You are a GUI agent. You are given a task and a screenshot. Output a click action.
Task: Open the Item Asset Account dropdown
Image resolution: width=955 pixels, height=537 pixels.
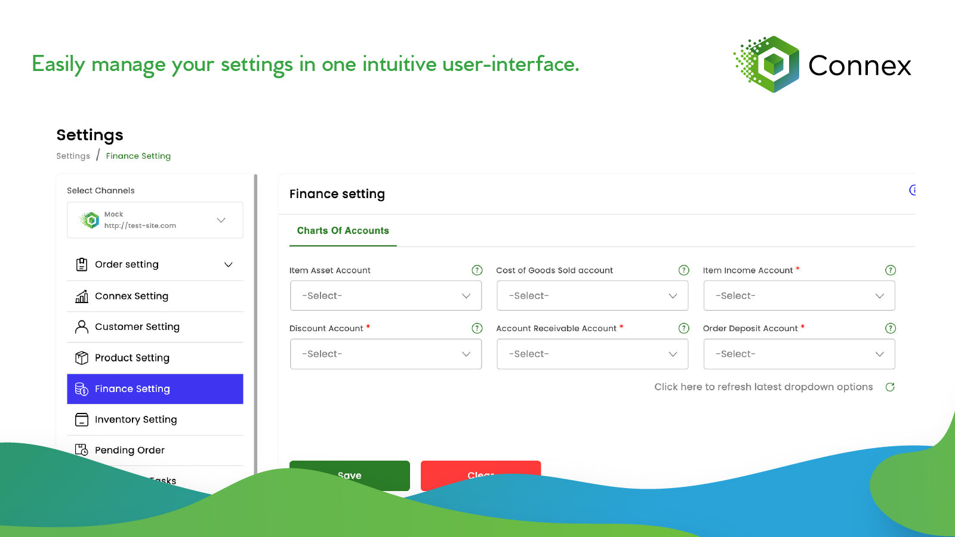[x=386, y=295]
